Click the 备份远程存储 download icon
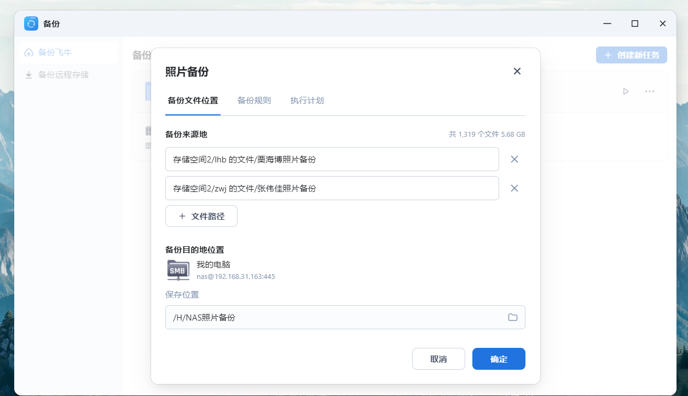The width and height of the screenshot is (688, 396). [28, 74]
